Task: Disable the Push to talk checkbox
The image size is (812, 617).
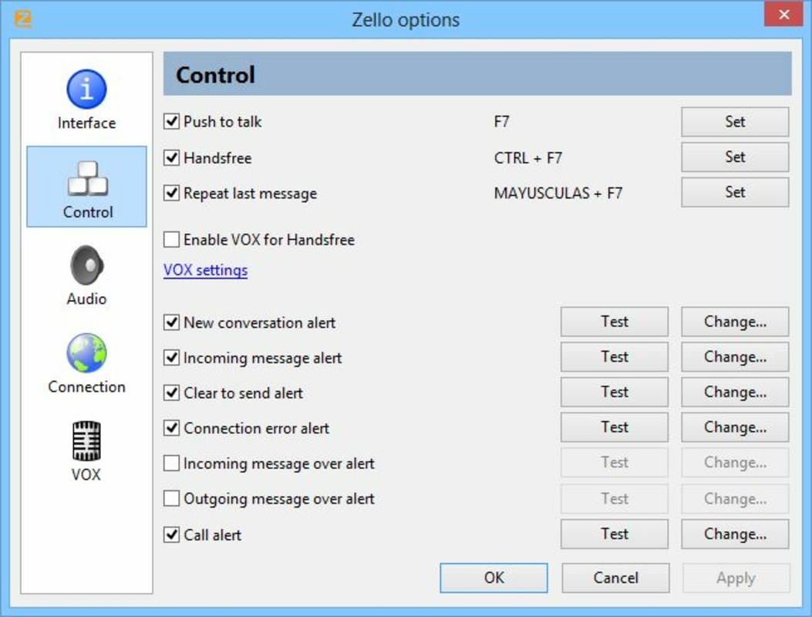Action: pyautogui.click(x=171, y=121)
